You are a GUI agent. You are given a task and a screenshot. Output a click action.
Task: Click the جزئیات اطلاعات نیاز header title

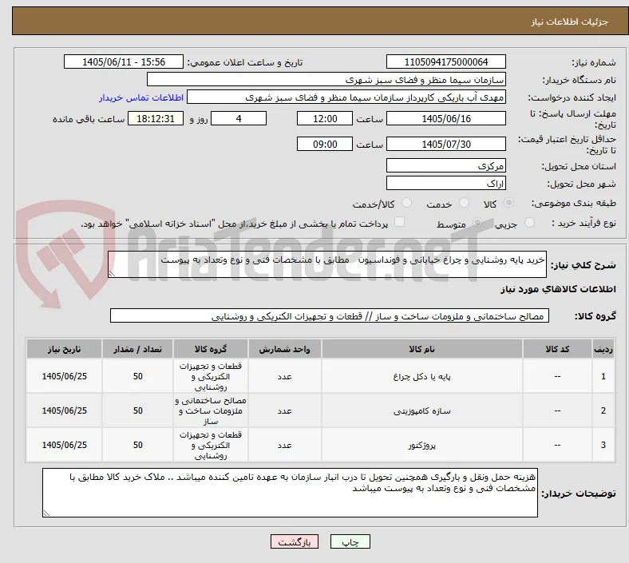pos(569,22)
